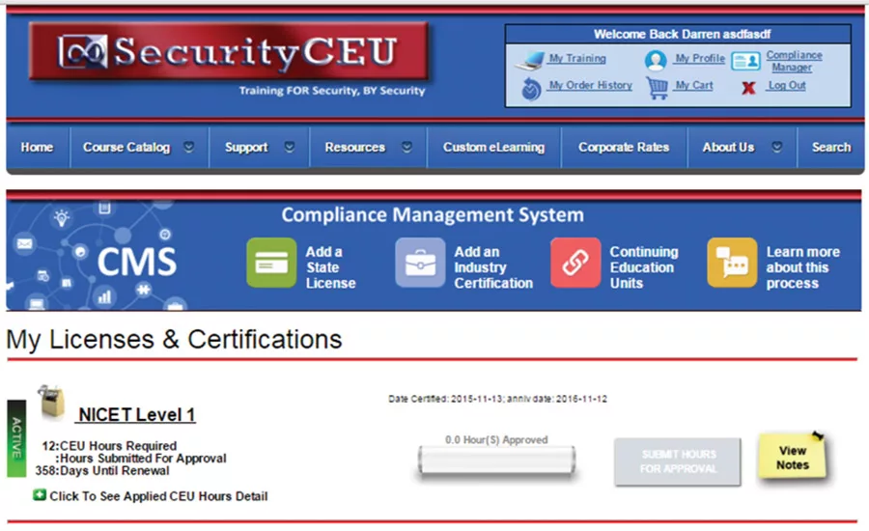
Task: Open Corporate Rates page
Action: [x=624, y=147]
